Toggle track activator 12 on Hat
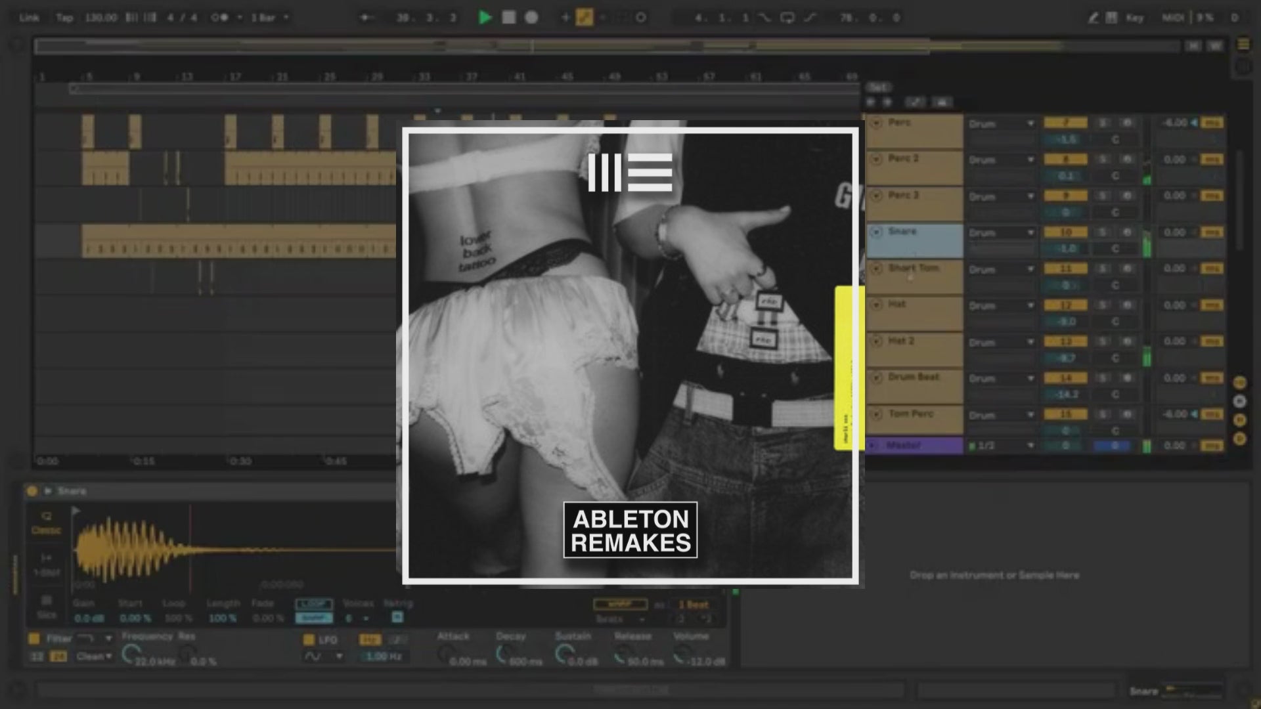 1065,305
